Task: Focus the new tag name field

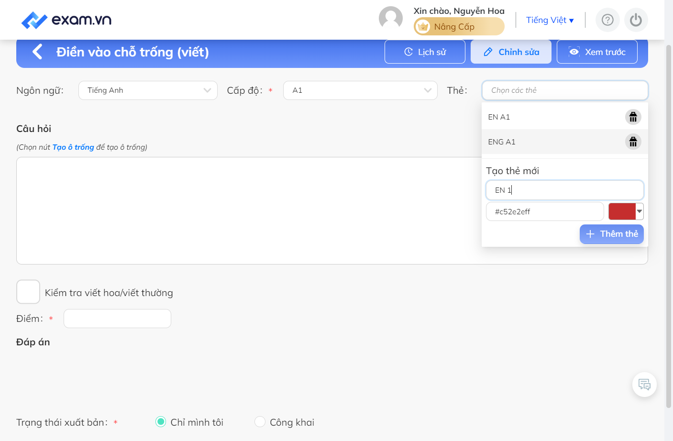Action: 565,190
